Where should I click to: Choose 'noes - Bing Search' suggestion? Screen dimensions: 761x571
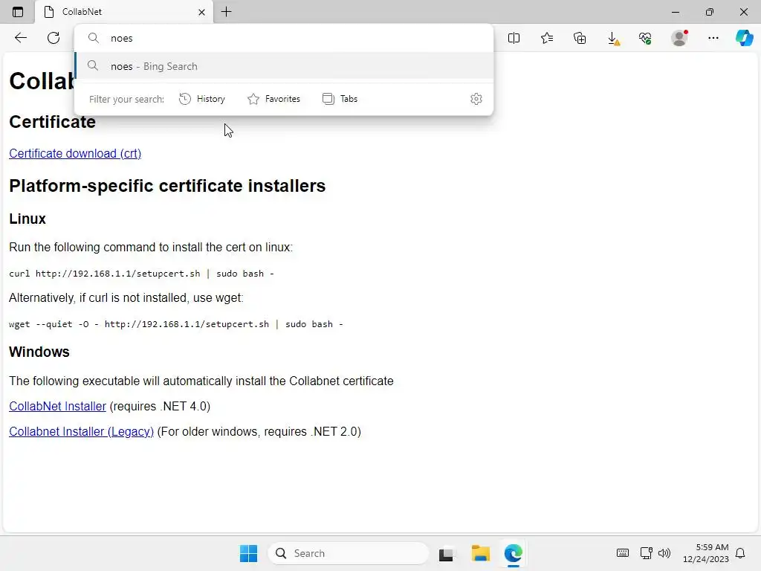coord(284,66)
